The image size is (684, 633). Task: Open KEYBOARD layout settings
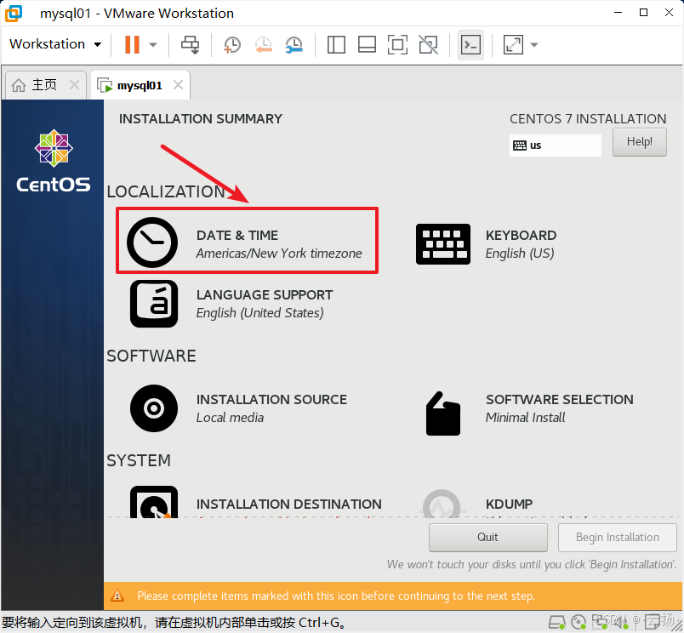click(x=487, y=244)
